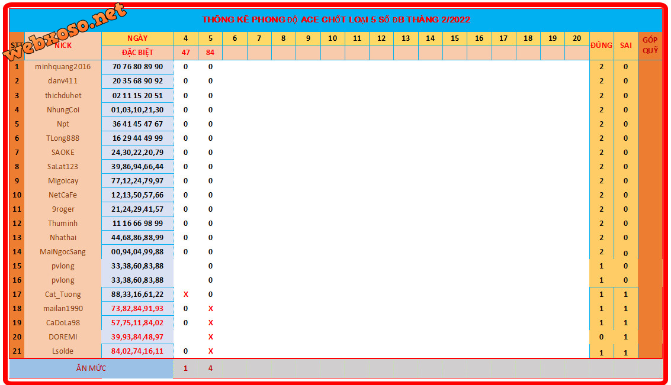This screenshot has width=671, height=385.
Task: Click the red X in mailan1990 row
Action: tap(210, 309)
